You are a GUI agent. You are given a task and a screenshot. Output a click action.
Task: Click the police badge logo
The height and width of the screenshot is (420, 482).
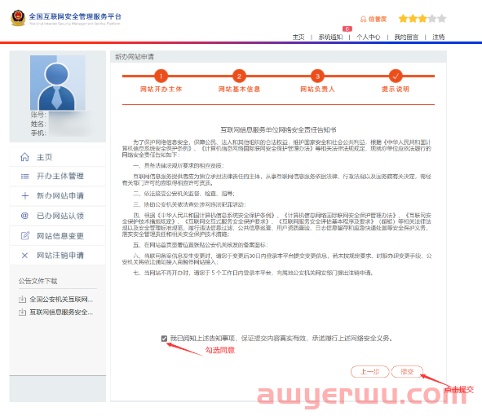pos(18,18)
